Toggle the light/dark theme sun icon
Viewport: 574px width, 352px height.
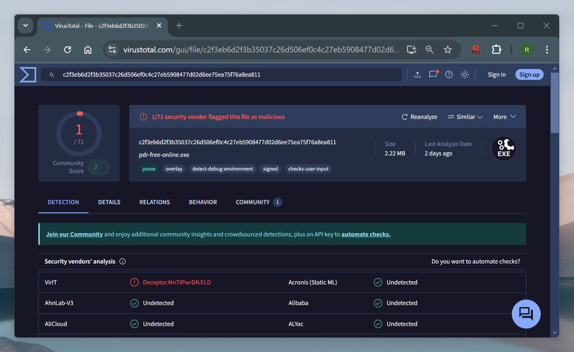click(x=465, y=74)
